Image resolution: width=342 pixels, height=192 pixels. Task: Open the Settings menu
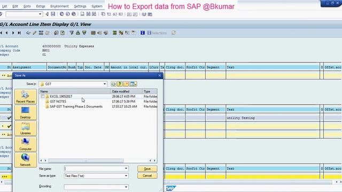click(80, 6)
